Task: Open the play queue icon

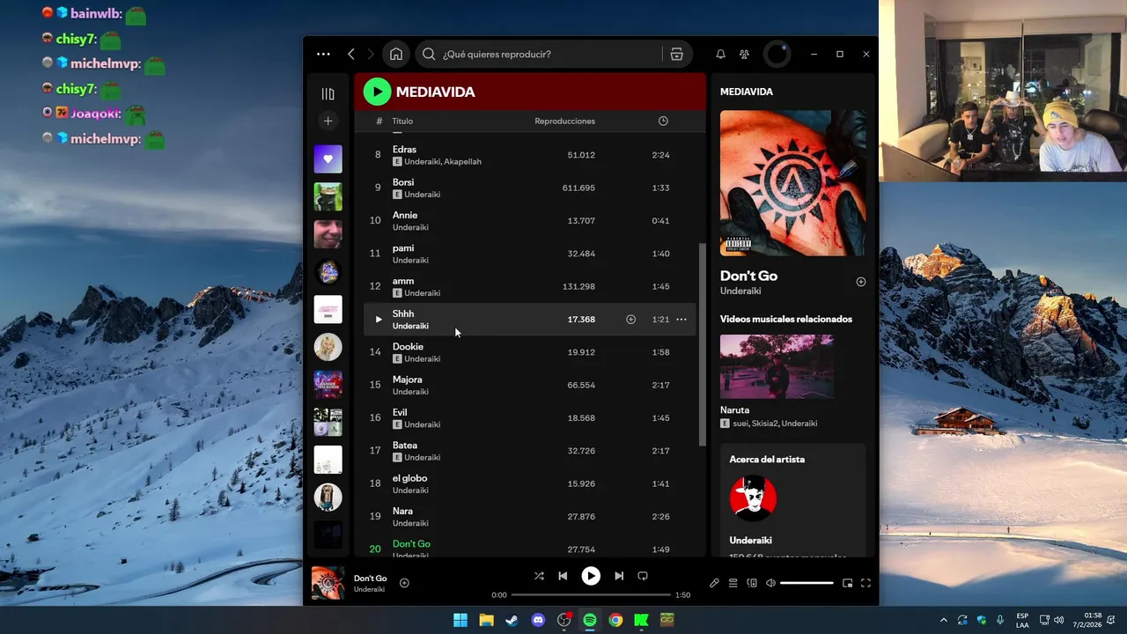Action: [733, 583]
